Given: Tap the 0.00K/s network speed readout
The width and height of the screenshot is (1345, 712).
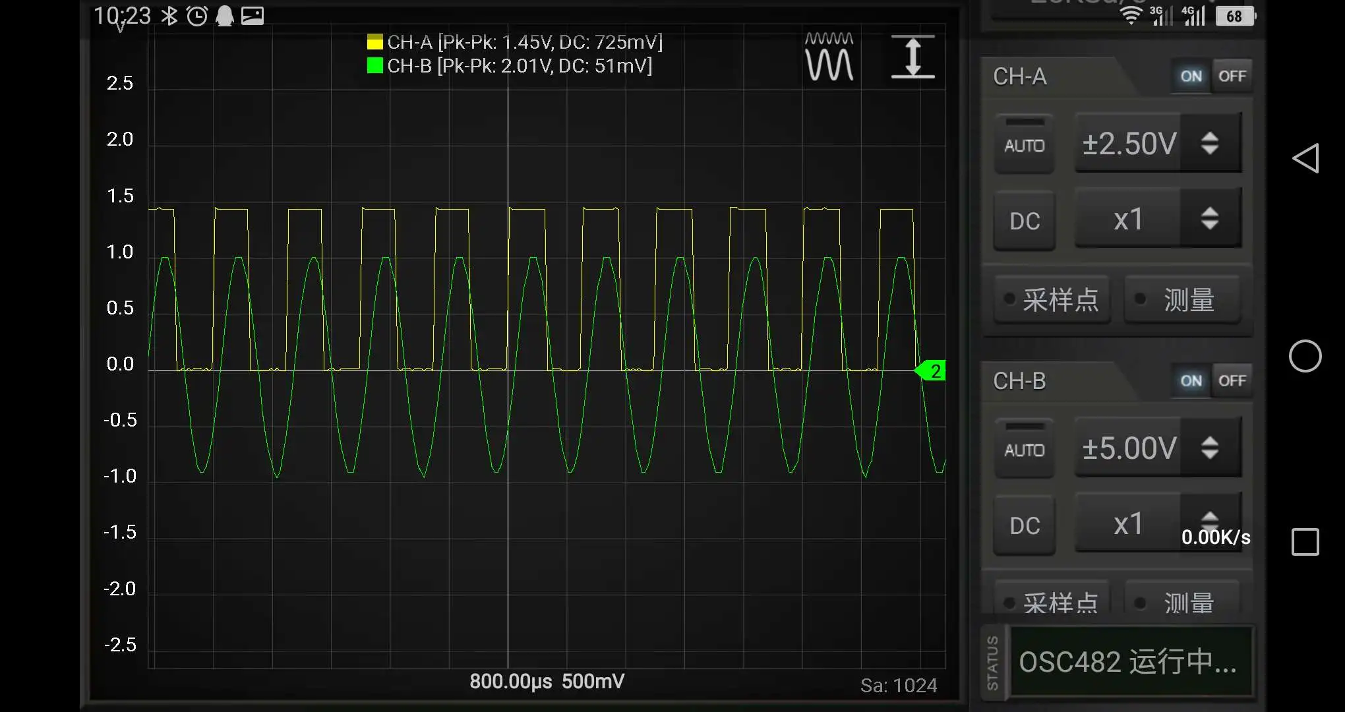Looking at the screenshot, I should click(1216, 537).
